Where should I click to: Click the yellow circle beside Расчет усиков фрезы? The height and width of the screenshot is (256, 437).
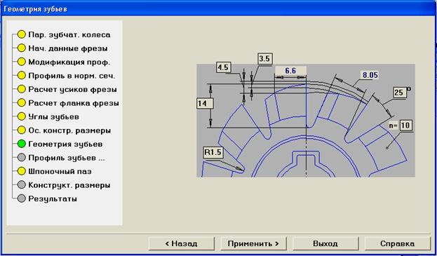tap(22, 89)
